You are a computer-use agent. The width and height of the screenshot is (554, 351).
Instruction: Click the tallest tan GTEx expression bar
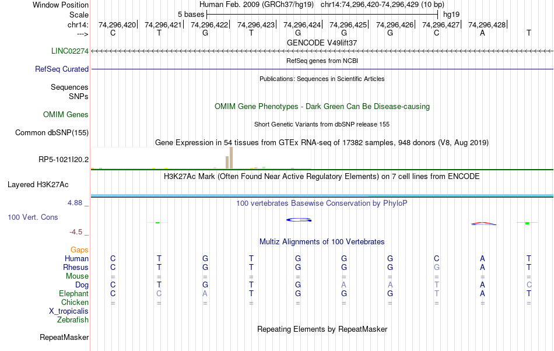[x=231, y=158]
